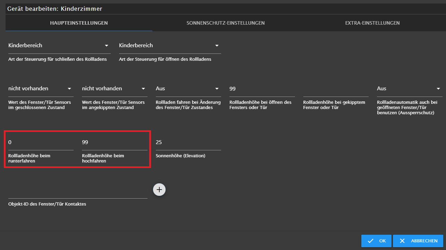
Task: Switch to Haupteinstellungen tab
Action: tap(79, 23)
